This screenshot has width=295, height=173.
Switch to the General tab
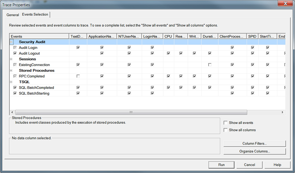click(12, 15)
